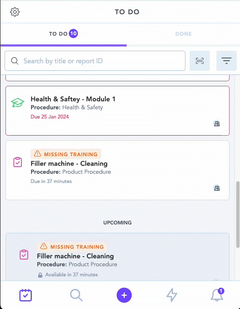
Task: Click the Search by title or report ID field
Action: tap(95, 61)
